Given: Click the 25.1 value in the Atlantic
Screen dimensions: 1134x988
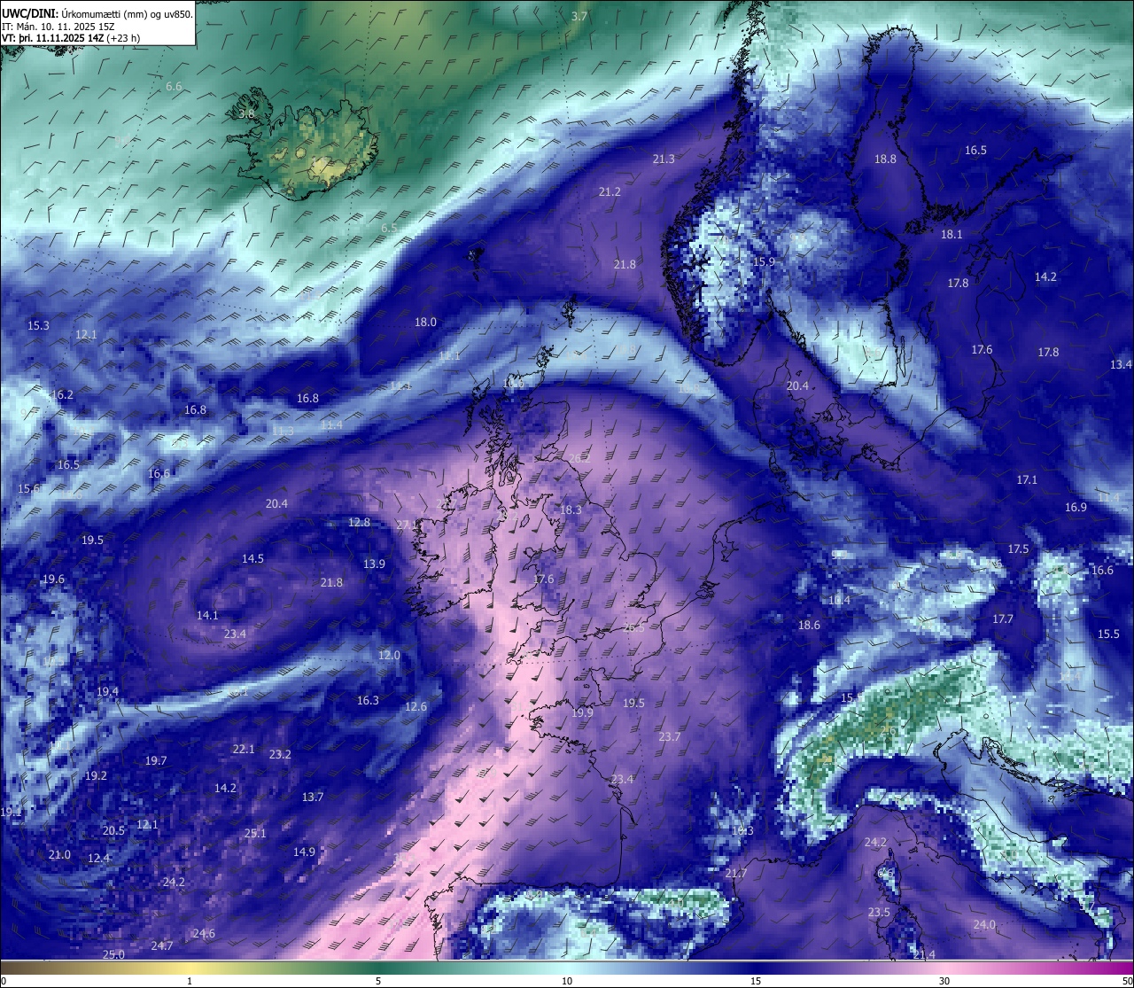Looking at the screenshot, I should [x=255, y=834].
